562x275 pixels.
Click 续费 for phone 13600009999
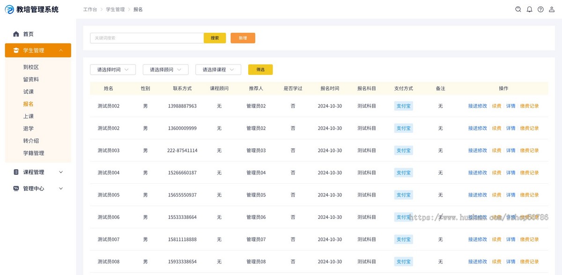[496, 128]
